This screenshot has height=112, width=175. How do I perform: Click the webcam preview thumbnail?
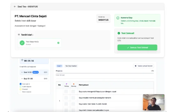[x=153, y=102]
